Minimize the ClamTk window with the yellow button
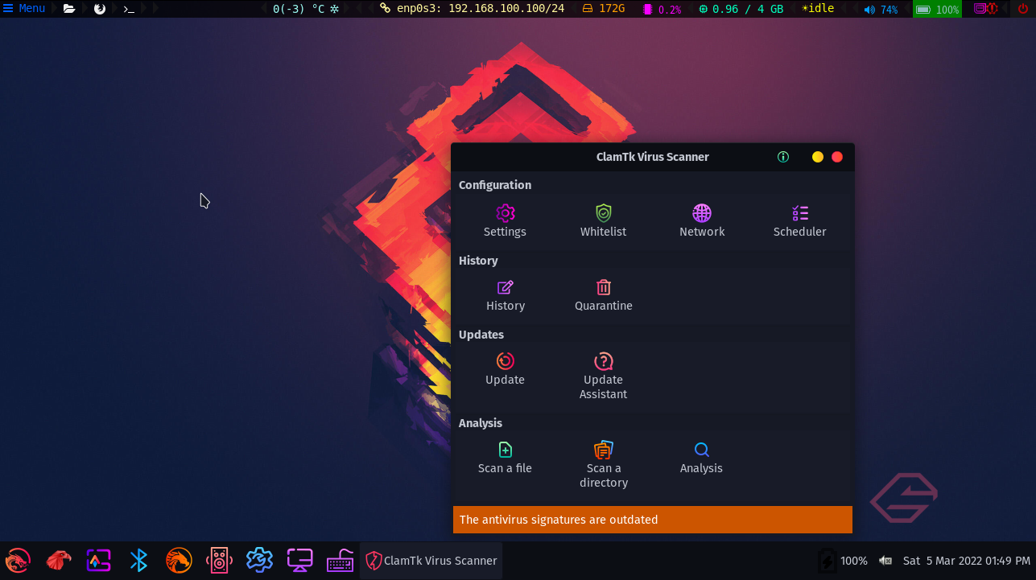 coord(818,157)
